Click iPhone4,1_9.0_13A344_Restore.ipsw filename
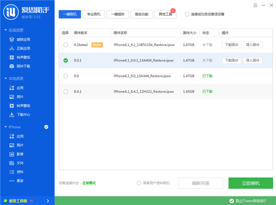276x205 pixels. tap(142, 76)
